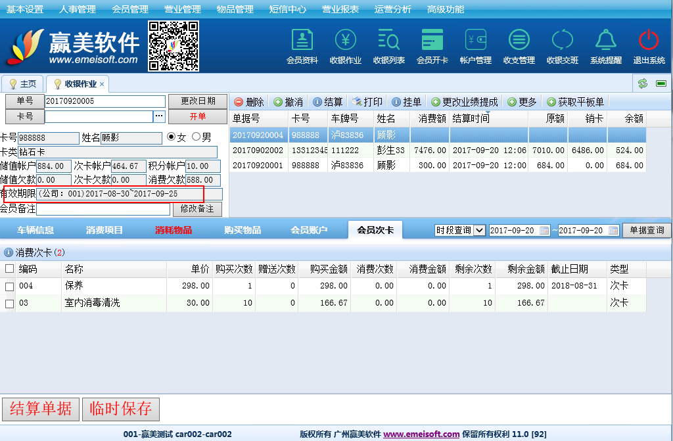Image resolution: width=673 pixels, height=441 pixels.
Task: Tick the checkbox for 室内消毒清洗 row
Action: [x=9, y=304]
